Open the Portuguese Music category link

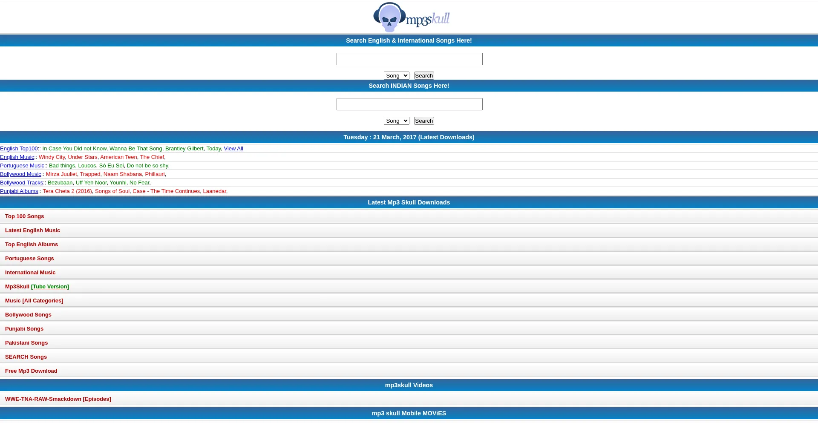tap(22, 166)
